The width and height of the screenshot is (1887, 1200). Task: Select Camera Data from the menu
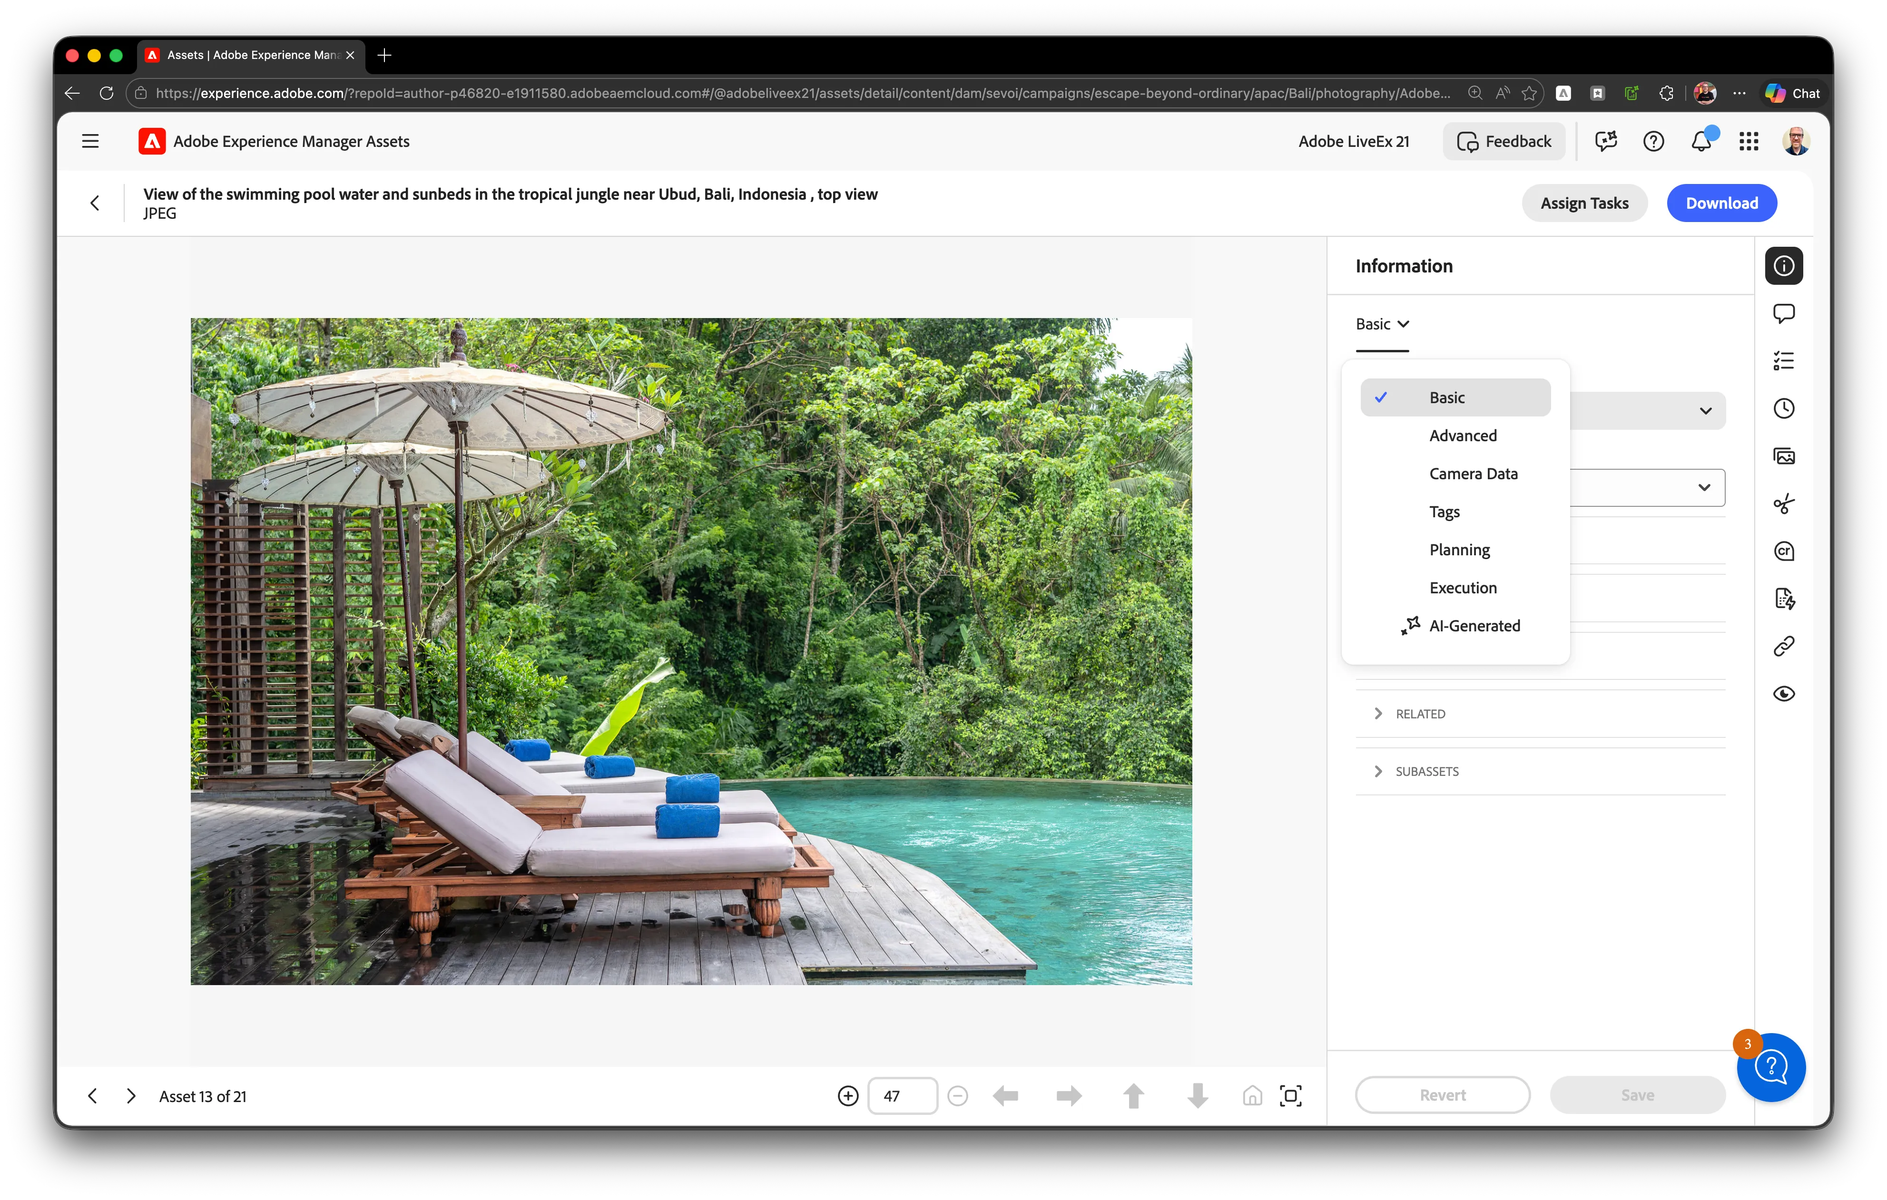tap(1455, 474)
